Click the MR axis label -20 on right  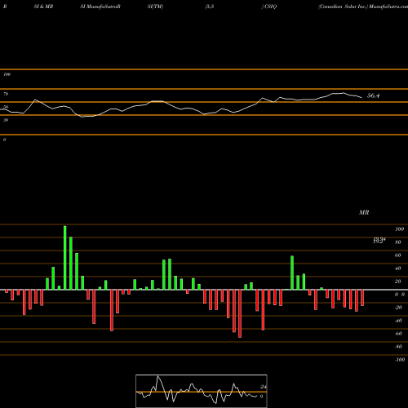398,308
